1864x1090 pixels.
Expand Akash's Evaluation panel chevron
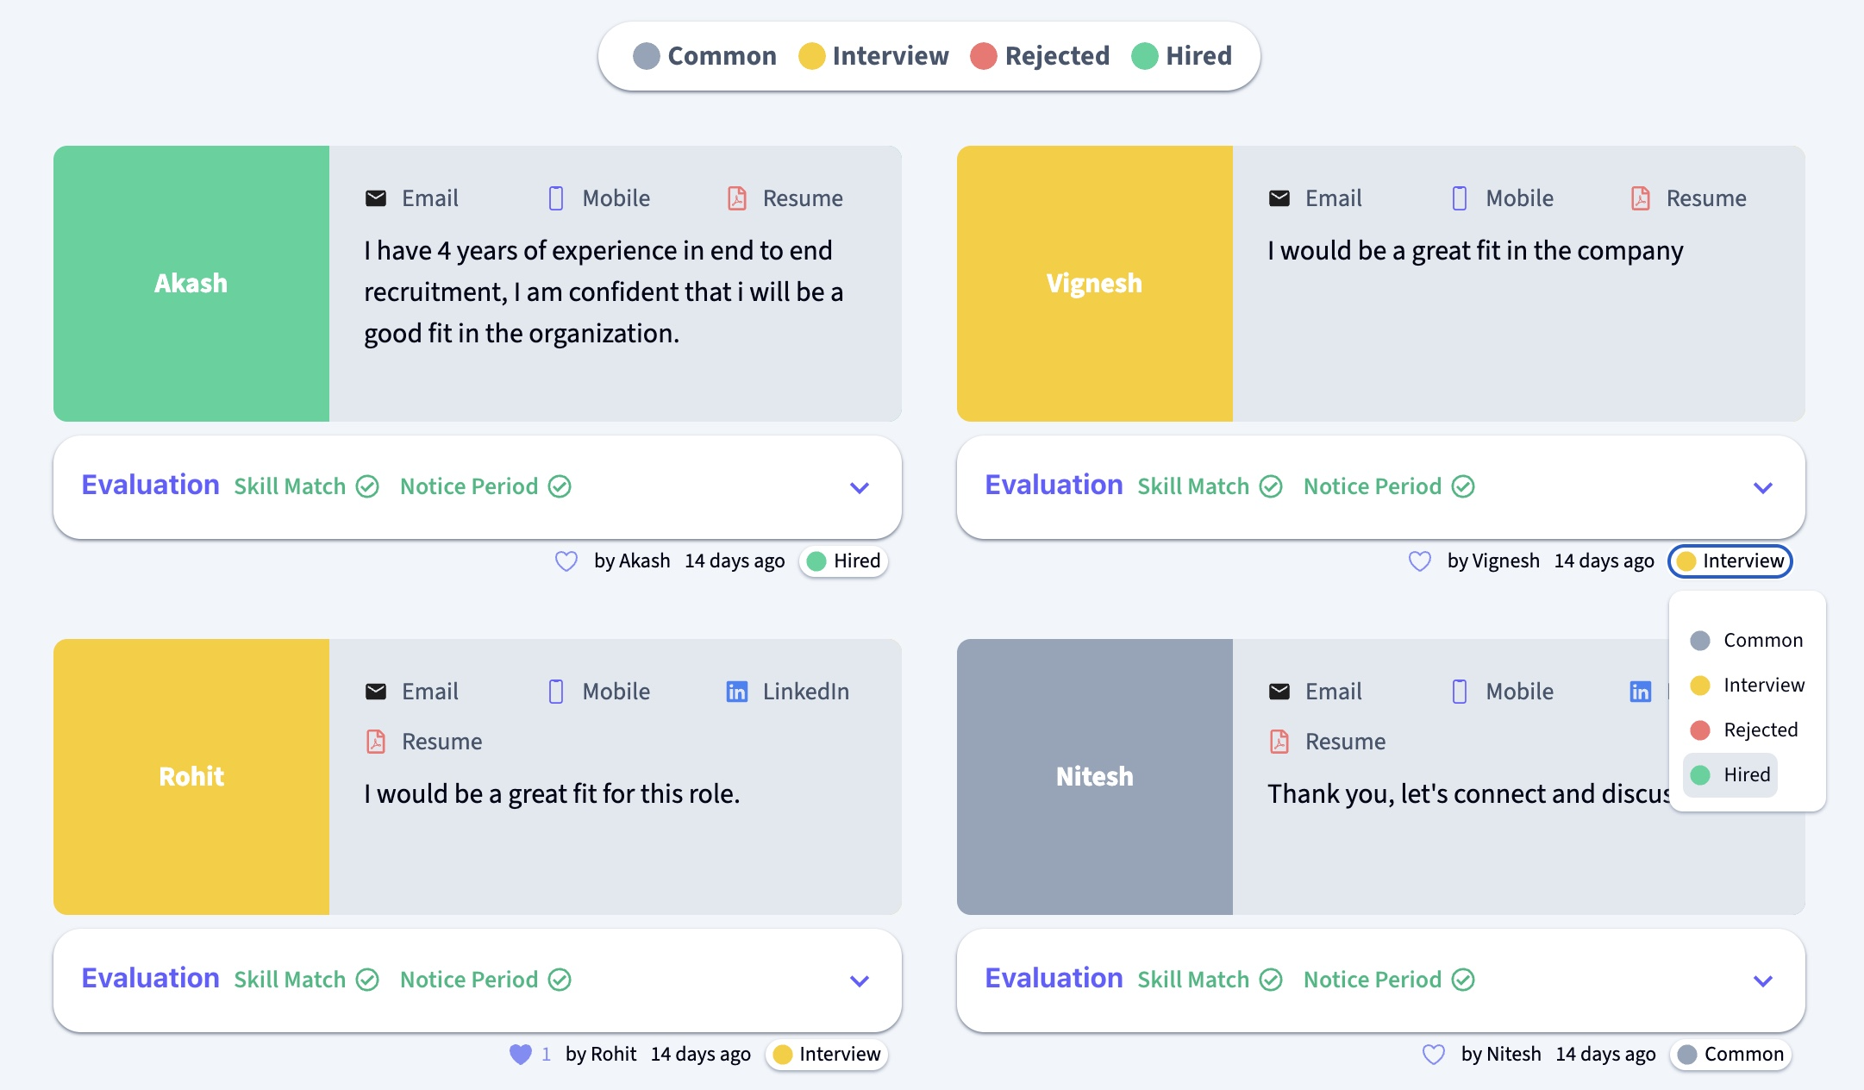860,487
